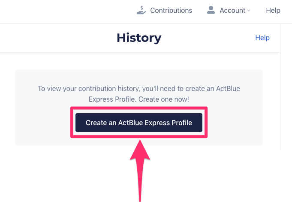
Task: Click the person silhouette Account icon
Action: [211, 10]
